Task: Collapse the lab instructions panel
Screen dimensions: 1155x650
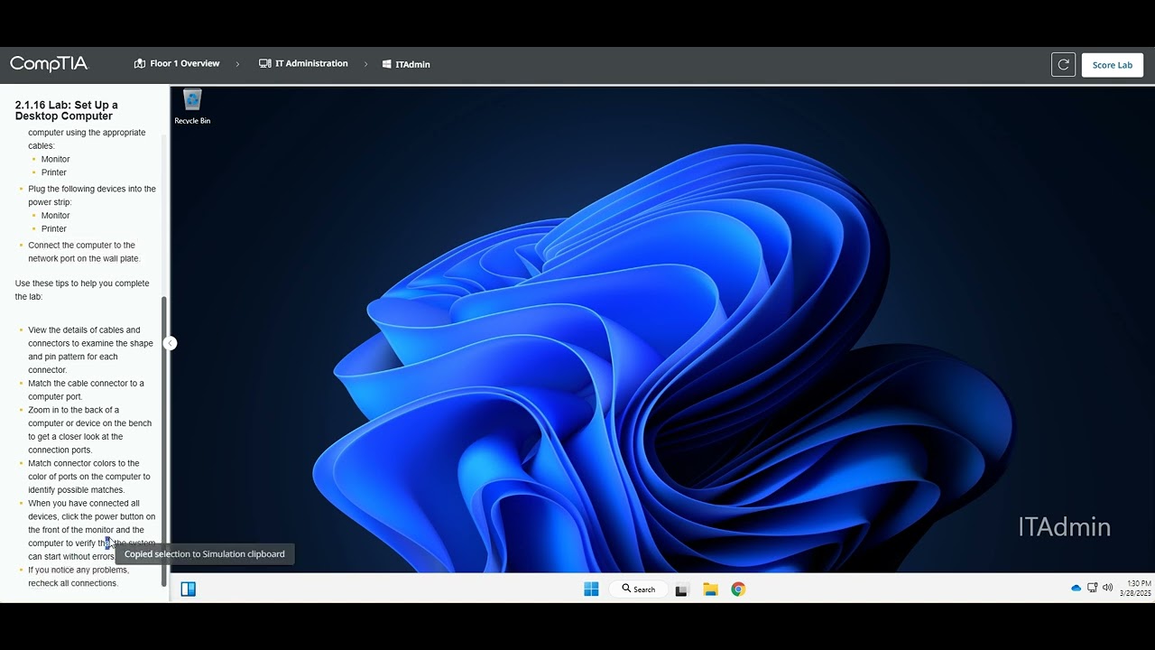Action: [x=170, y=343]
